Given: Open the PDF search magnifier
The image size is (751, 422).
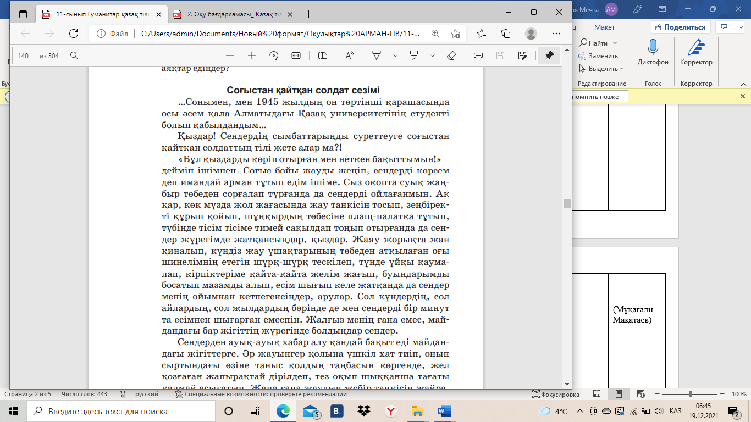Looking at the screenshot, I should [x=74, y=55].
